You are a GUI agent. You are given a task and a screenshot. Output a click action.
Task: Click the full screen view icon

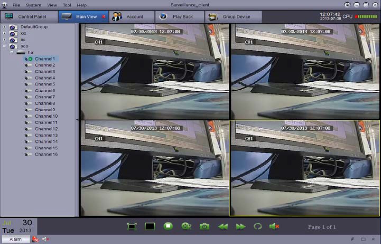[132, 227]
